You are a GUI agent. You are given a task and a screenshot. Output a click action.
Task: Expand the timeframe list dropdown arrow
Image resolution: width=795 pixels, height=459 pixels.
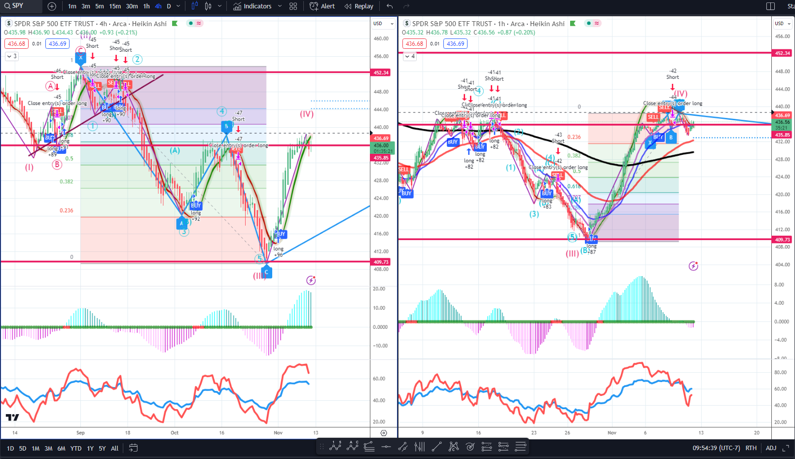tap(179, 6)
